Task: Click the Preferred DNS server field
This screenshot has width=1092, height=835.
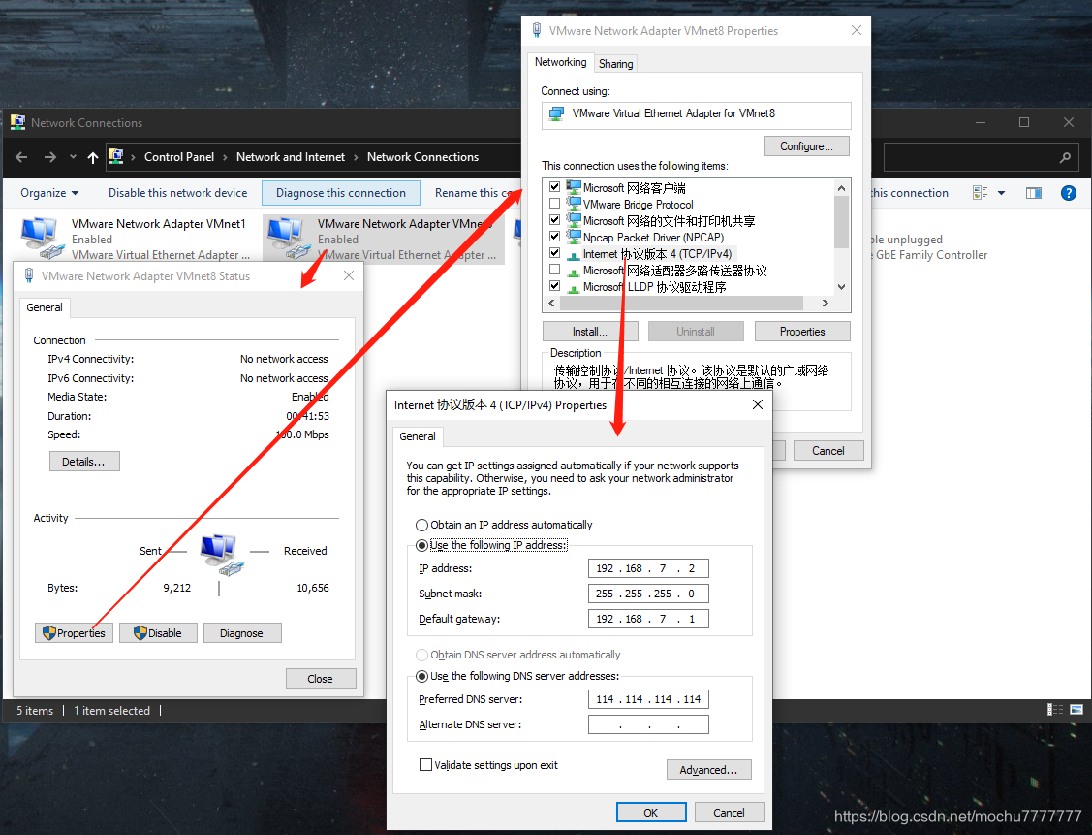Action: tap(648, 699)
